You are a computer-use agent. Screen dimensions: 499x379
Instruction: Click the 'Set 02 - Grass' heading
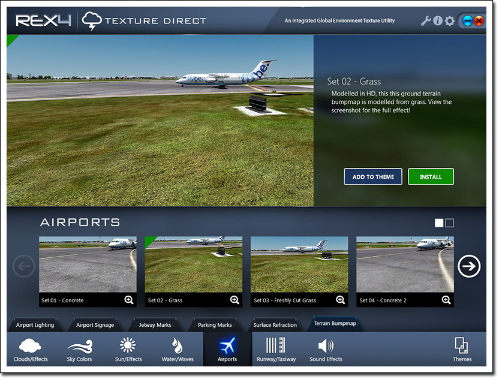click(354, 82)
